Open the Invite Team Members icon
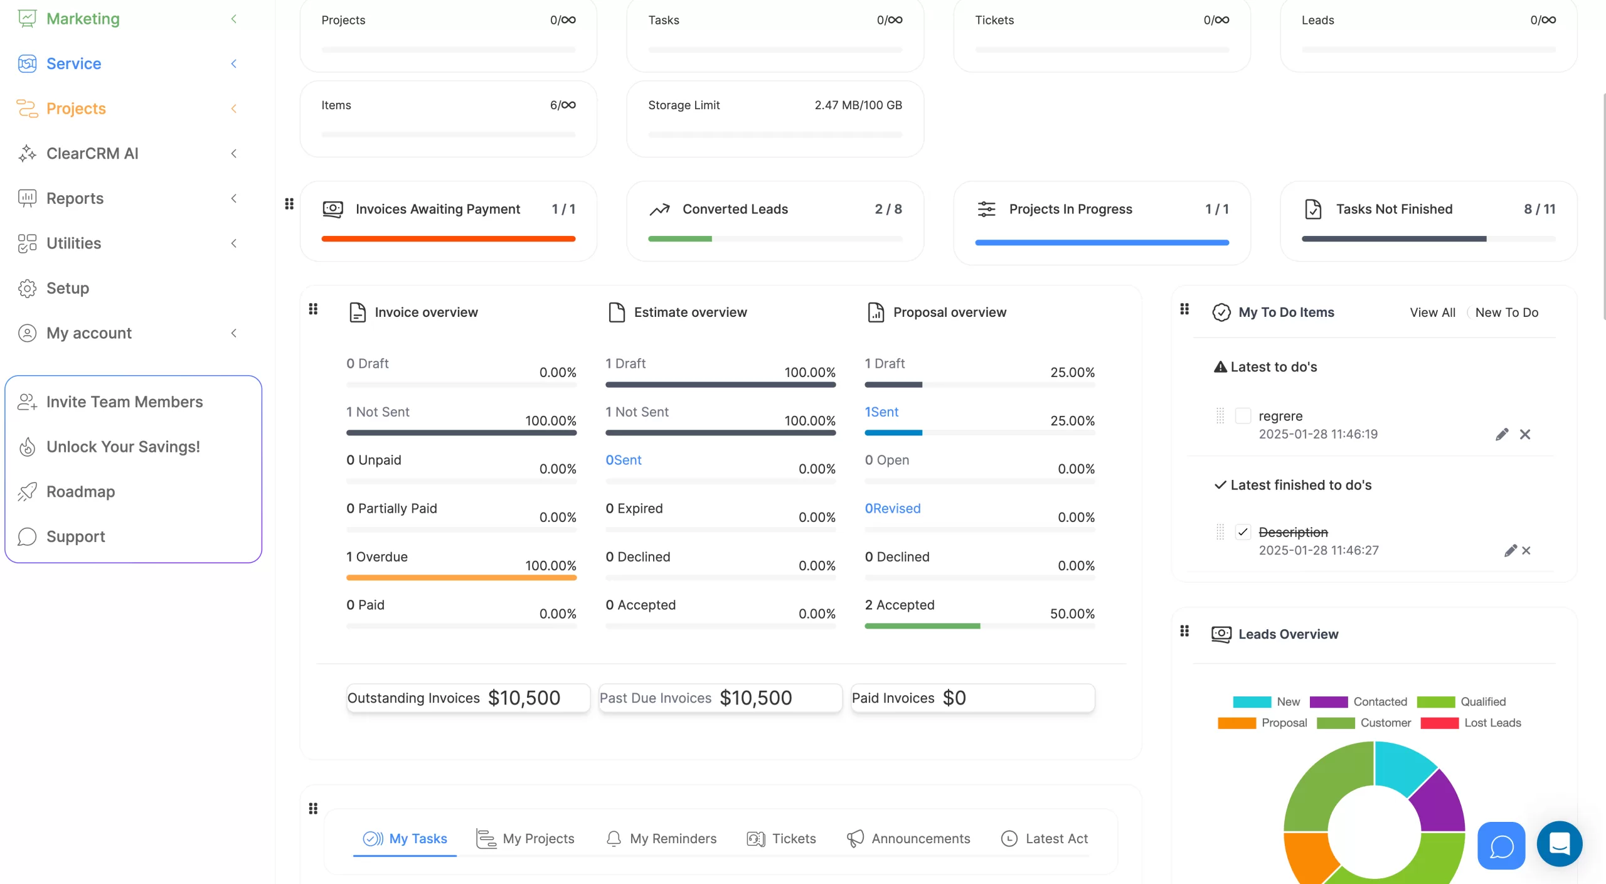 (27, 402)
